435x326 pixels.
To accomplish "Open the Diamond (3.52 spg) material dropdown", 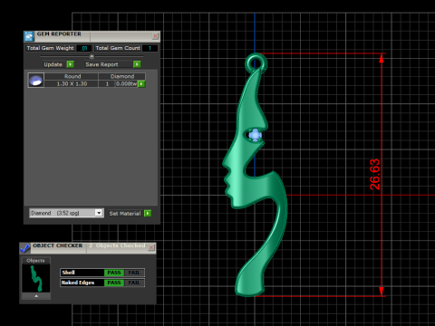I will (66, 213).
